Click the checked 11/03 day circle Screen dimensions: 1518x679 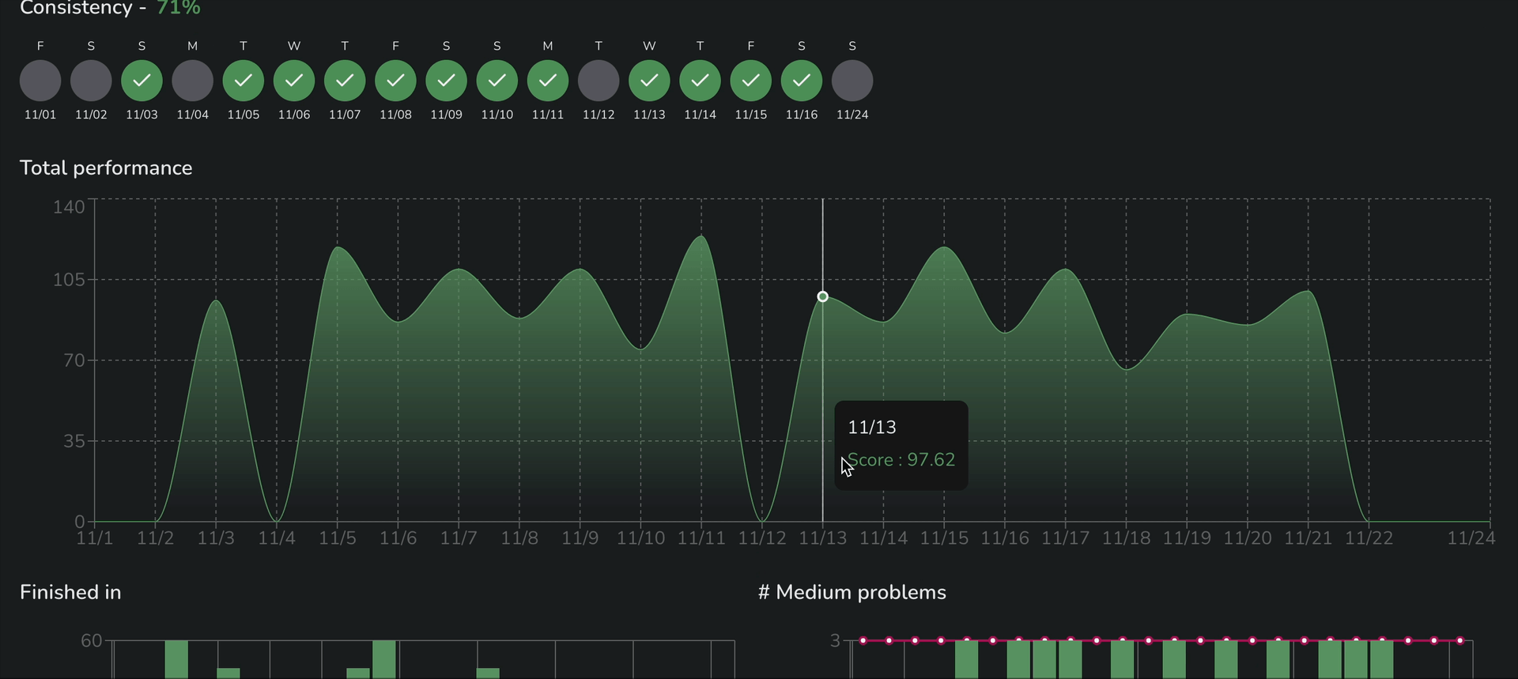pyautogui.click(x=142, y=81)
